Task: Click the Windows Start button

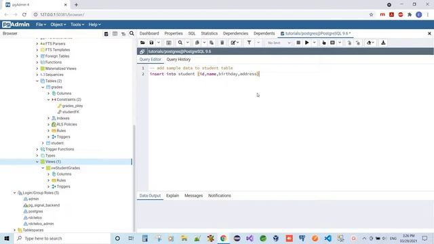Action: [7, 238]
